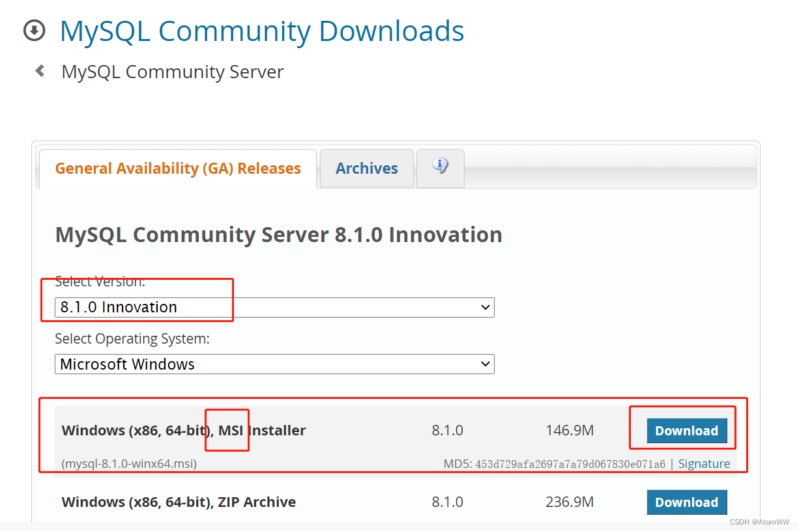799x531 pixels.
Task: Click the back chevron beside MySQL Community Server
Action: [x=40, y=71]
